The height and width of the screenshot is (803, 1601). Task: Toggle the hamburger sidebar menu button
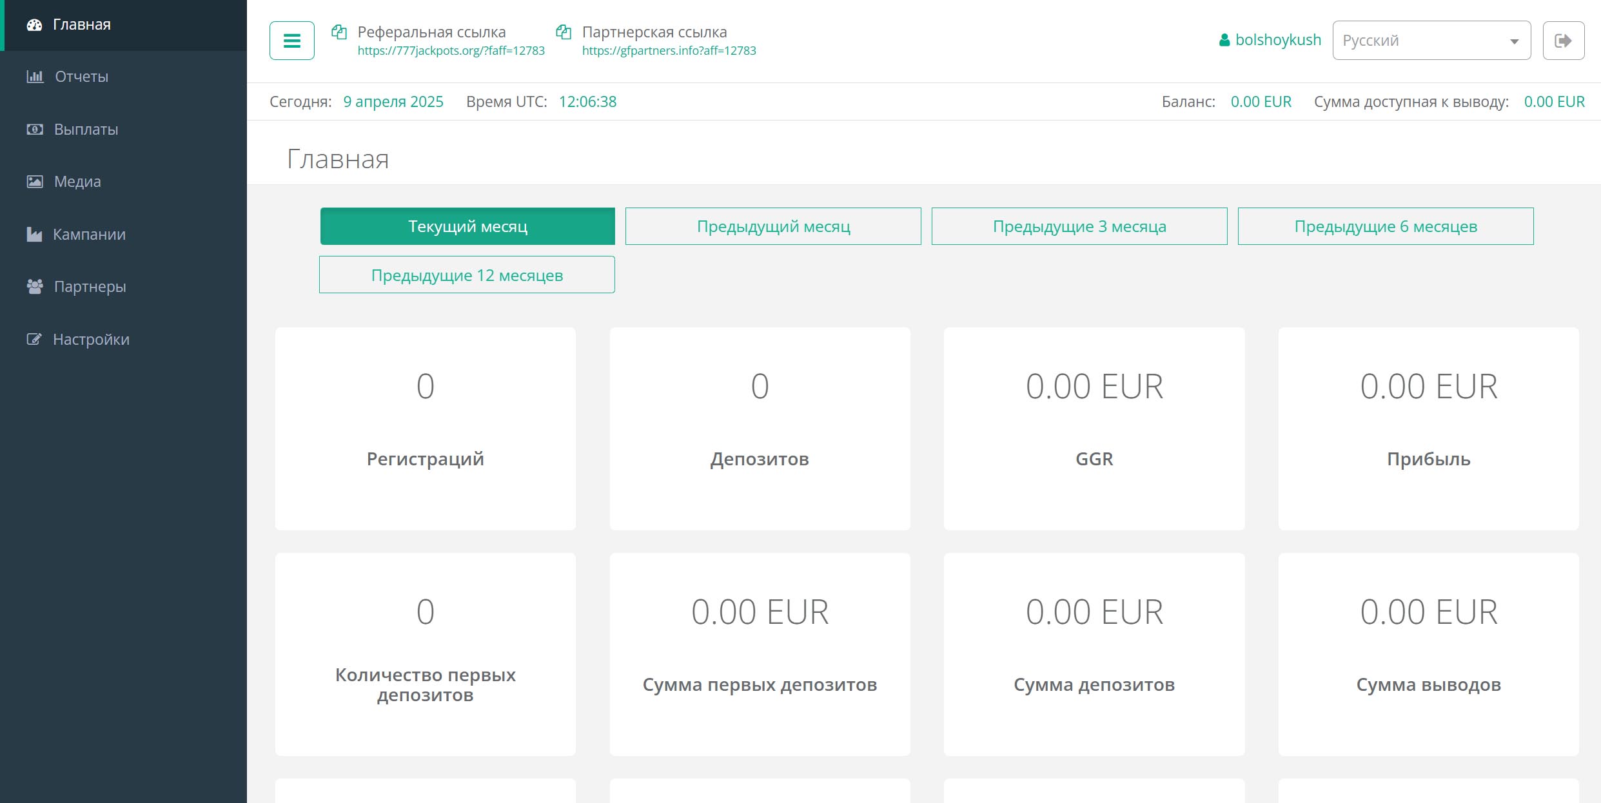[291, 41]
